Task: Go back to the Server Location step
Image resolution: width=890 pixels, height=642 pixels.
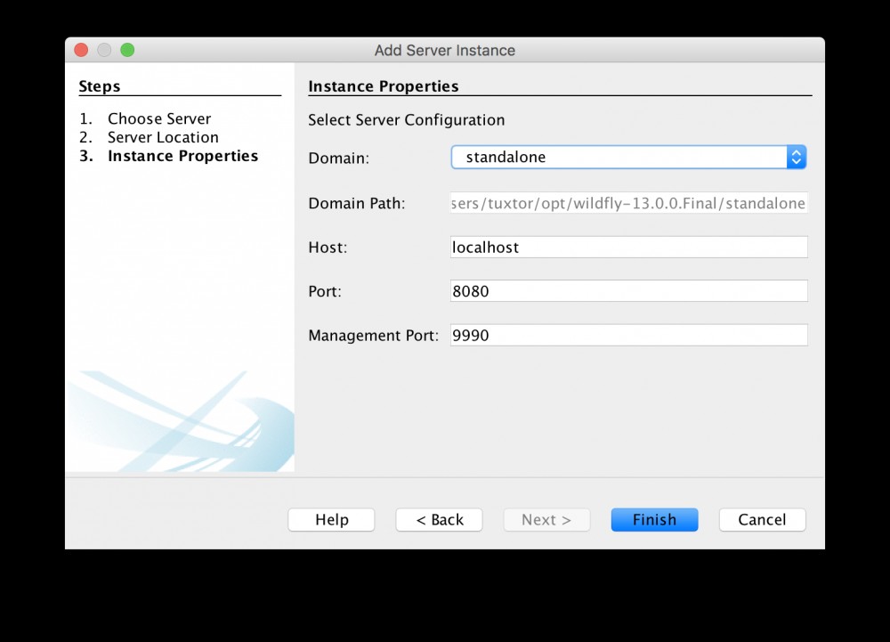Action: click(x=439, y=519)
